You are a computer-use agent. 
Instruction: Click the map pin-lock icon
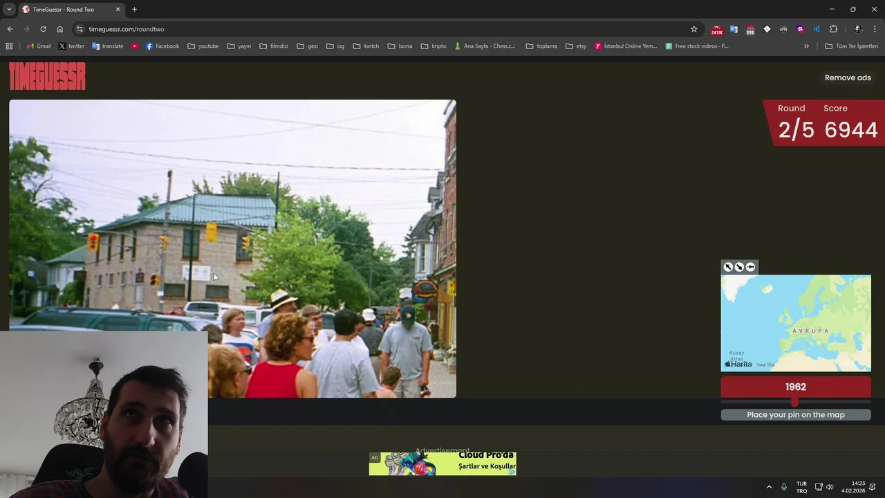[750, 267]
